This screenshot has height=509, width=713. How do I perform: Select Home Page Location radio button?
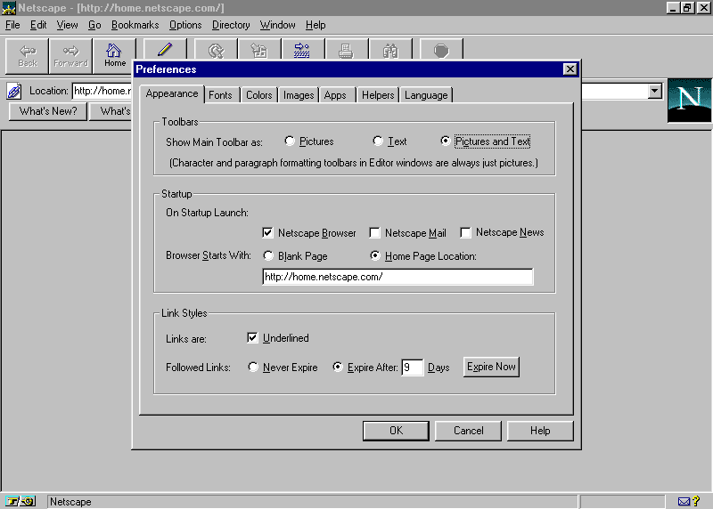(x=375, y=255)
